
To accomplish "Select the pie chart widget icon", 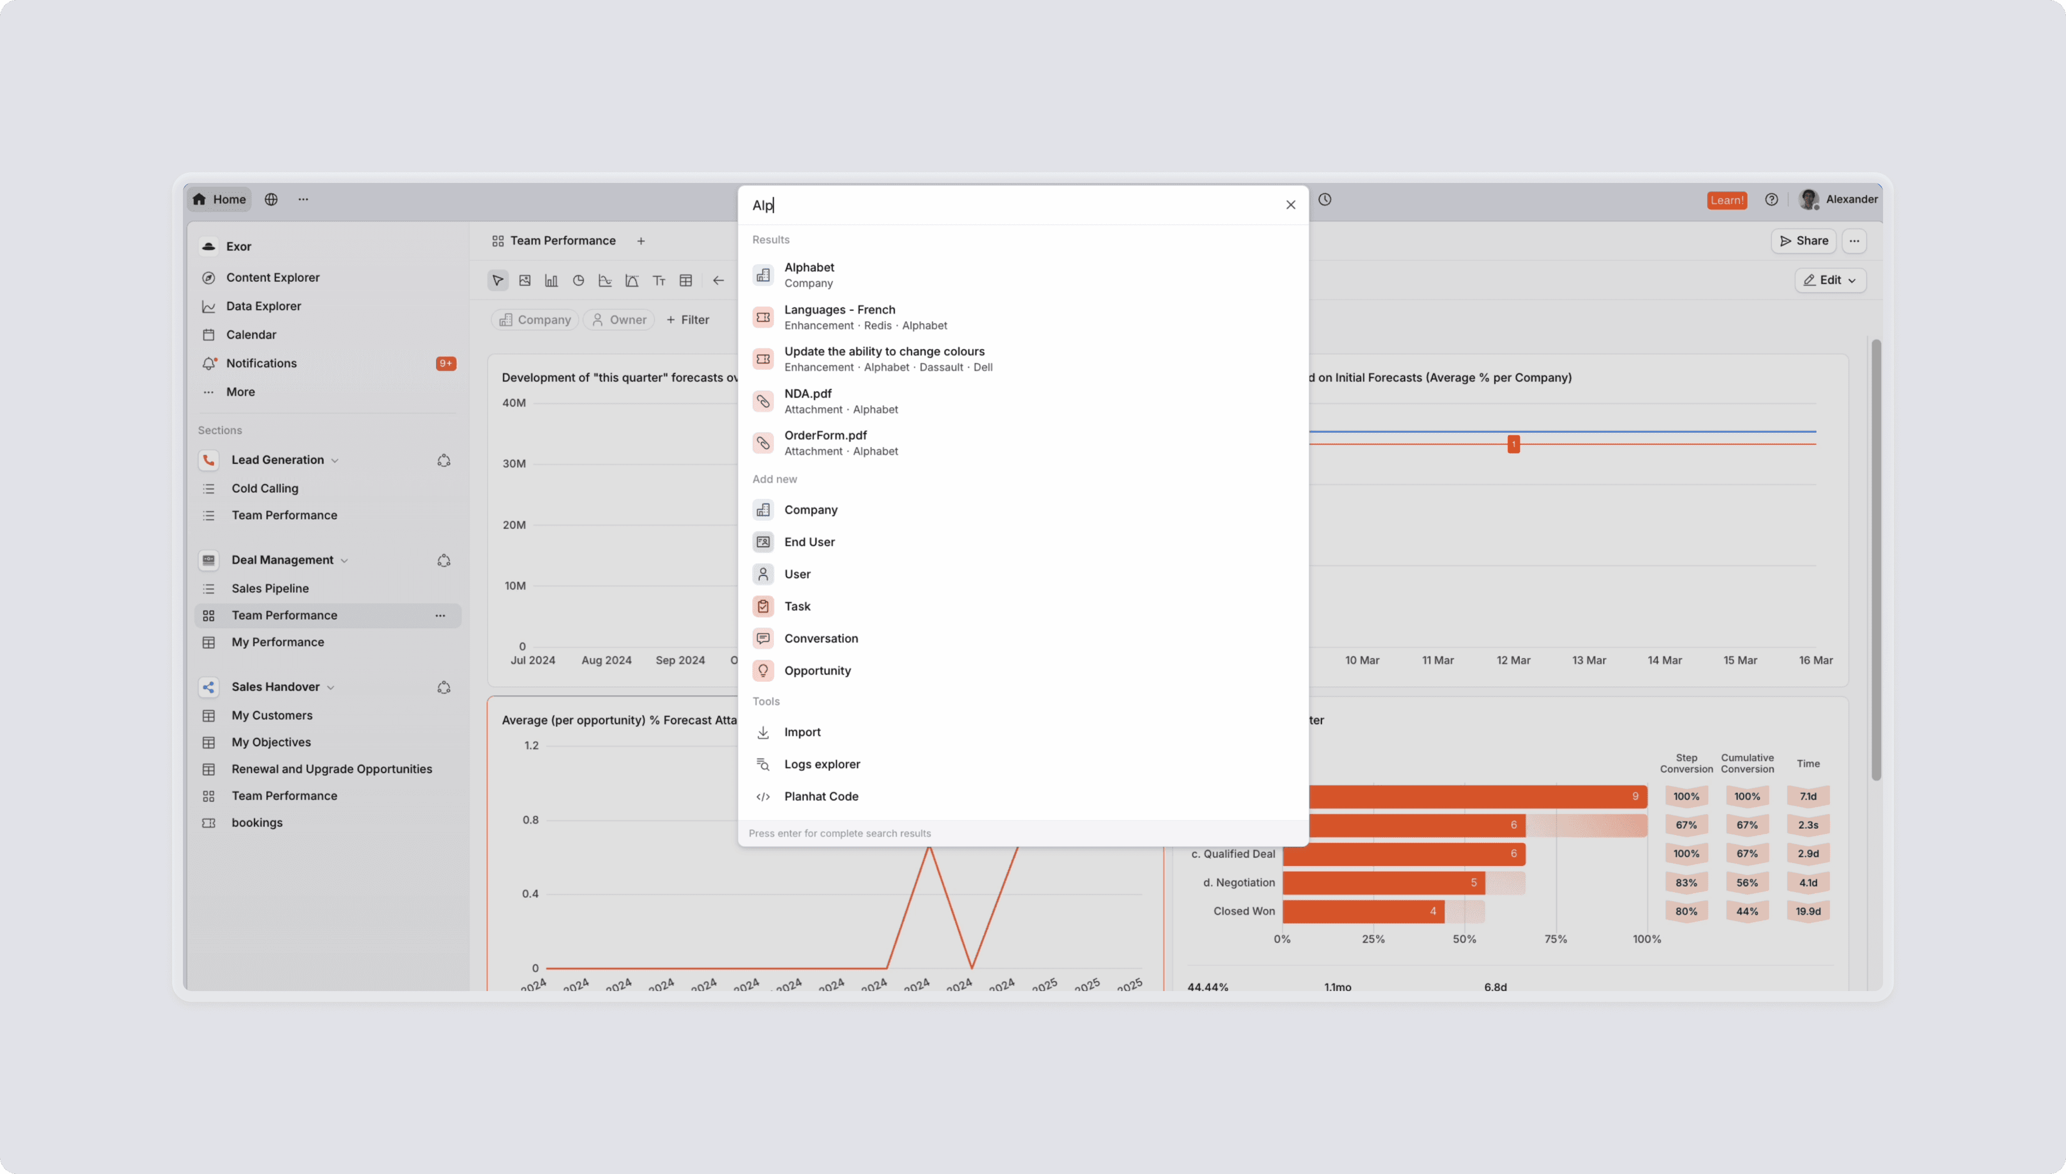I will [x=578, y=281].
